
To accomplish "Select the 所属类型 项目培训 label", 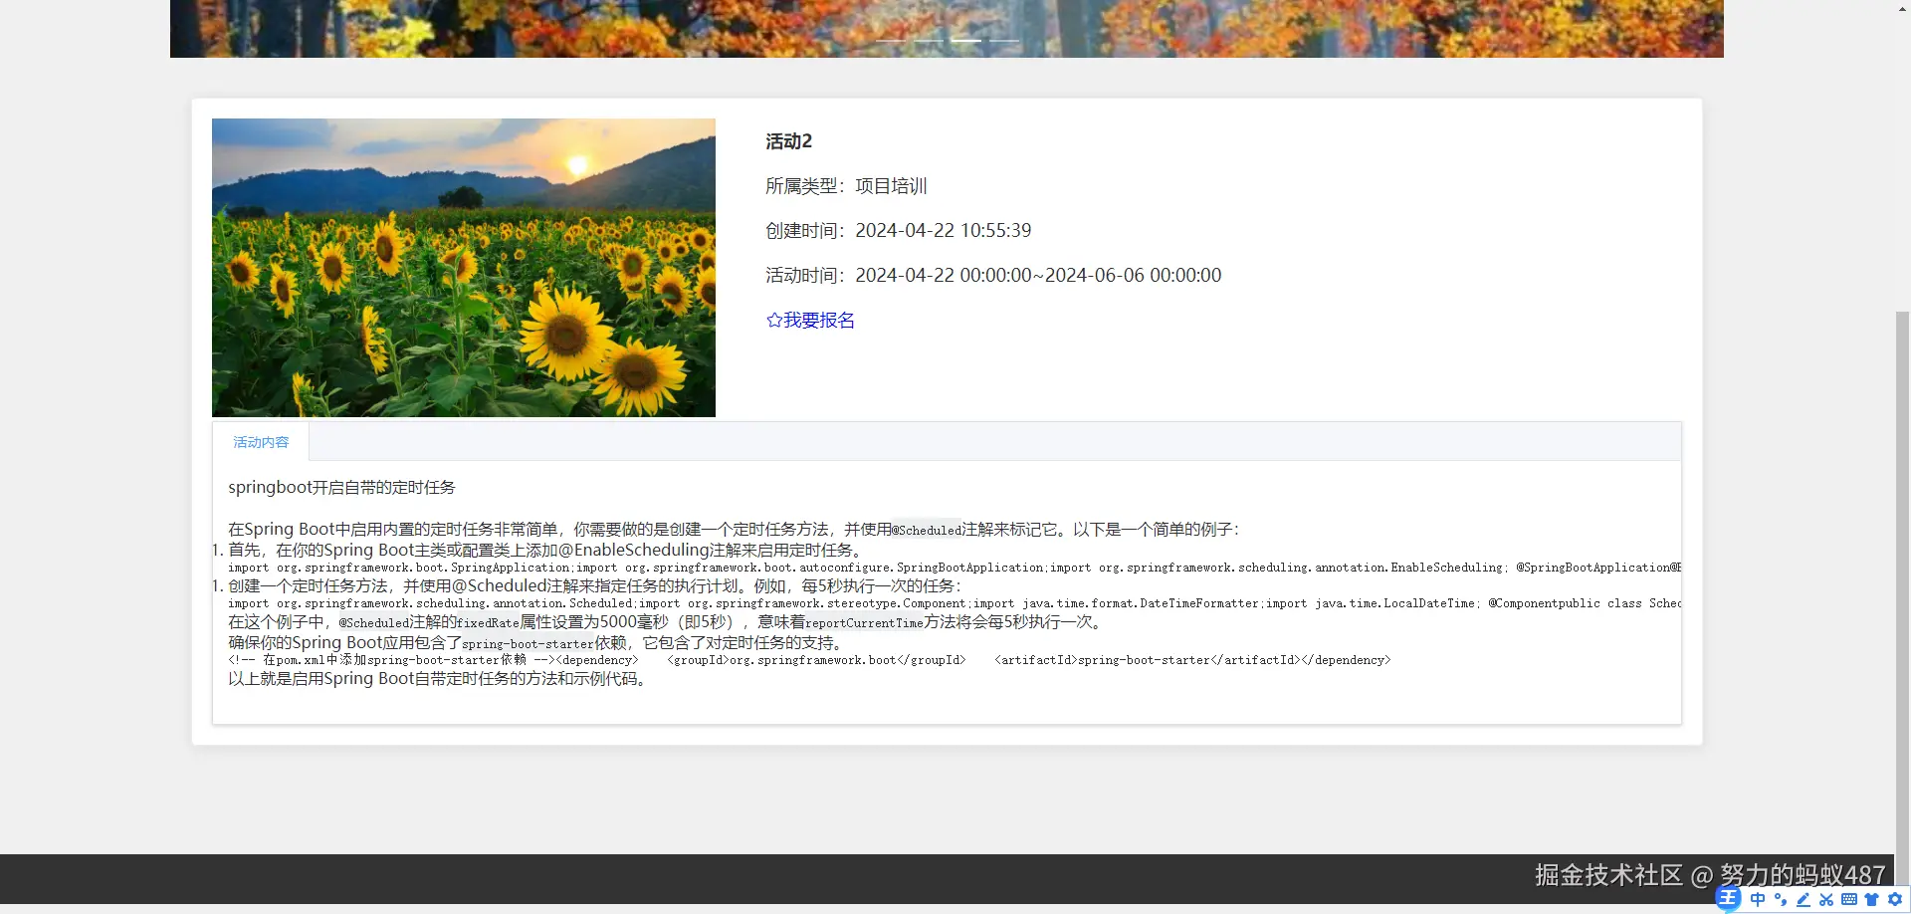I will click(845, 186).
